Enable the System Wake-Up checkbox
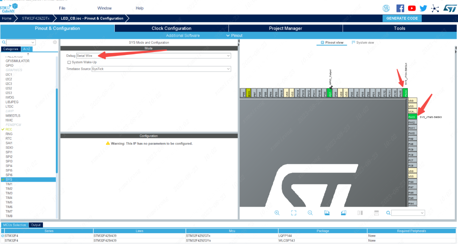The height and width of the screenshot is (244, 458). coord(69,62)
